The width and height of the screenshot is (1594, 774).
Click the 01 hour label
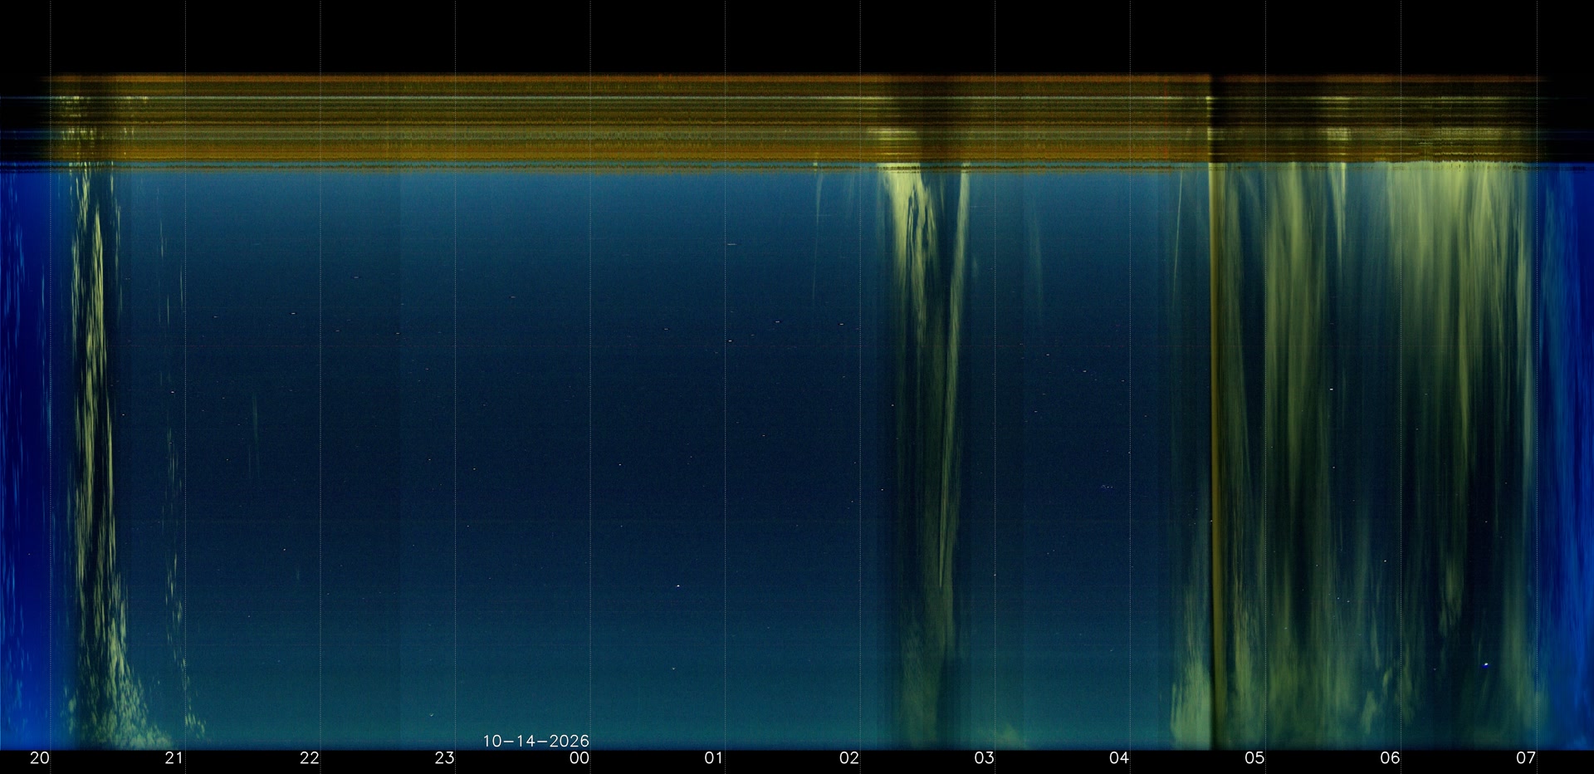714,758
